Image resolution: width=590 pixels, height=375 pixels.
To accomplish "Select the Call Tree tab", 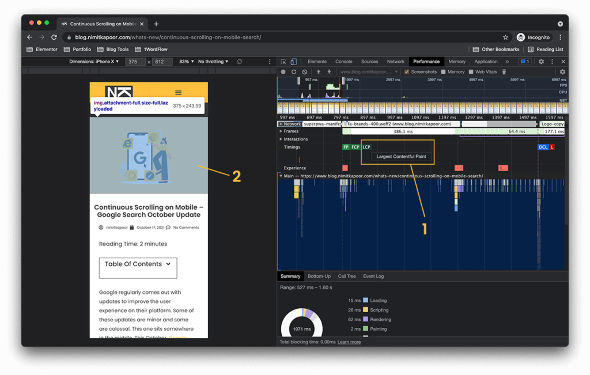I will coord(346,276).
